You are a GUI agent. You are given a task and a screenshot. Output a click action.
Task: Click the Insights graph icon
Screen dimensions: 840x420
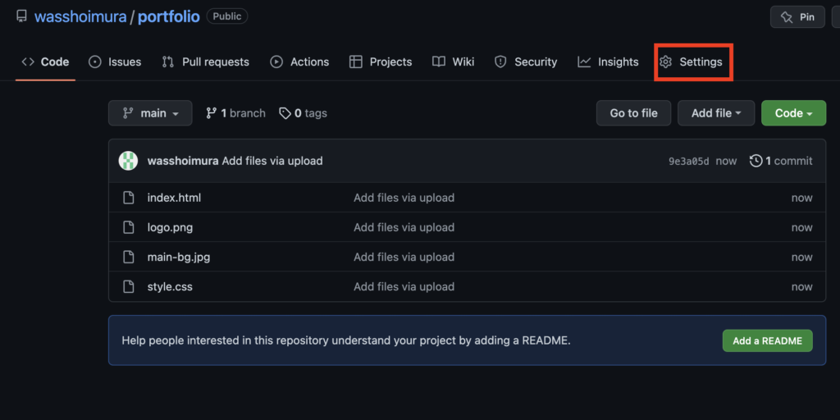tap(584, 62)
